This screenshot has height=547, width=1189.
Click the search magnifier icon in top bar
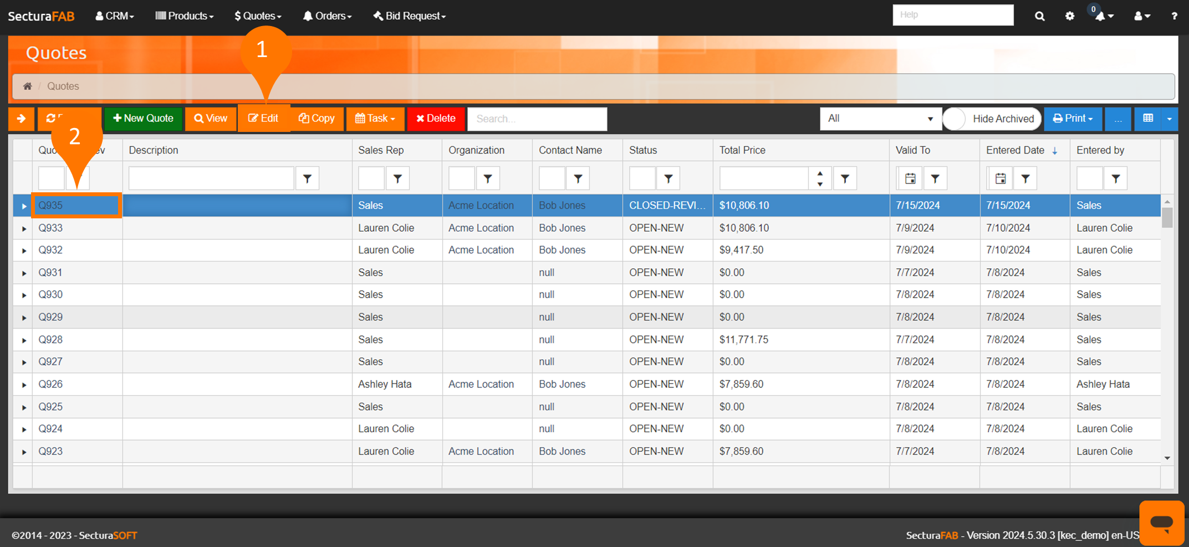tap(1039, 16)
